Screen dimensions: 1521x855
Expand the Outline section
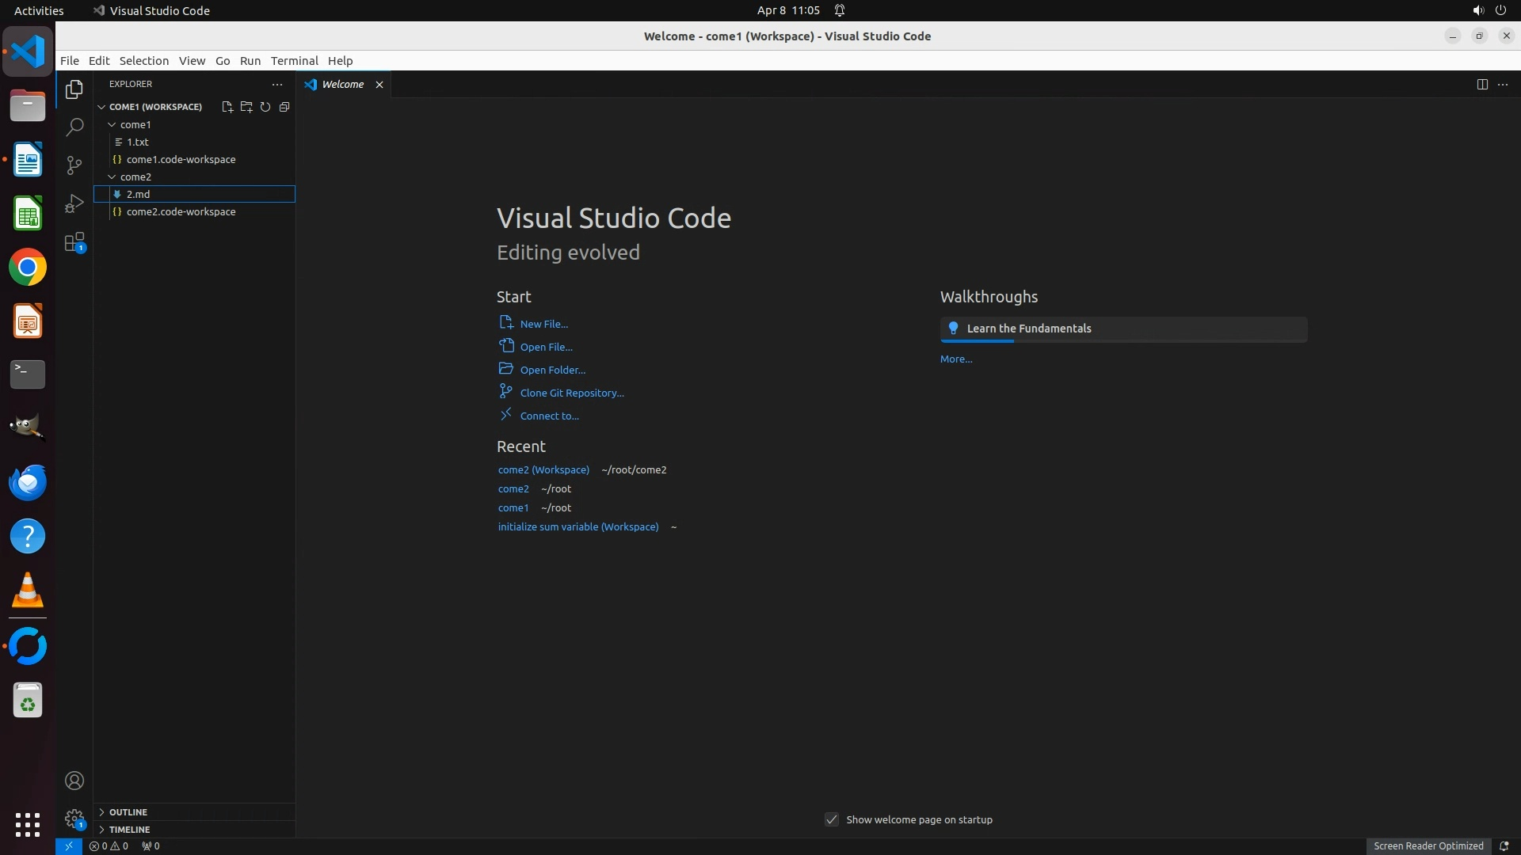tap(128, 812)
